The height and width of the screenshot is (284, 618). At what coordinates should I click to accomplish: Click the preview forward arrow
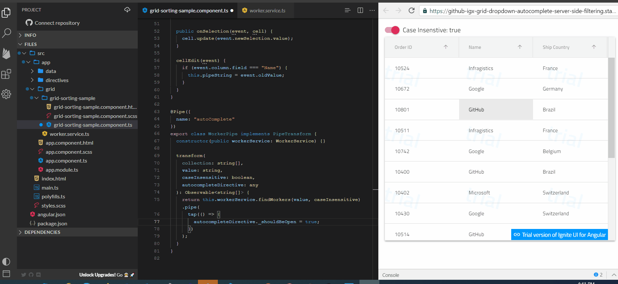pos(398,10)
